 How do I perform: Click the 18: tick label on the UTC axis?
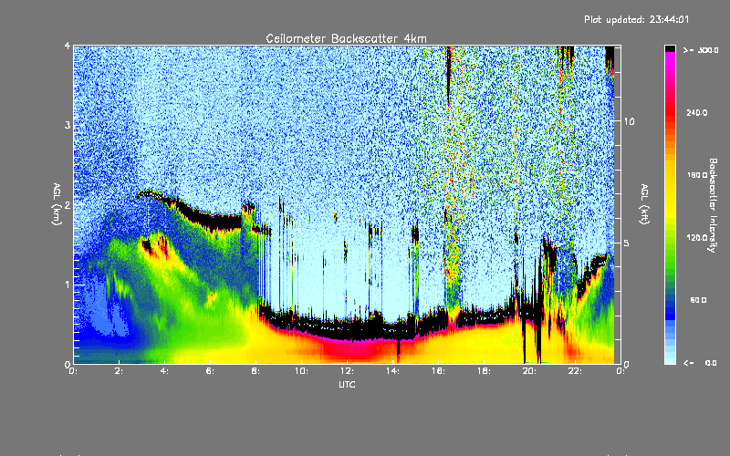pos(484,371)
